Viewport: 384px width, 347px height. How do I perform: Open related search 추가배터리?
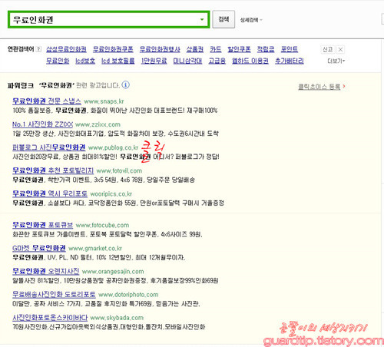[x=290, y=61]
